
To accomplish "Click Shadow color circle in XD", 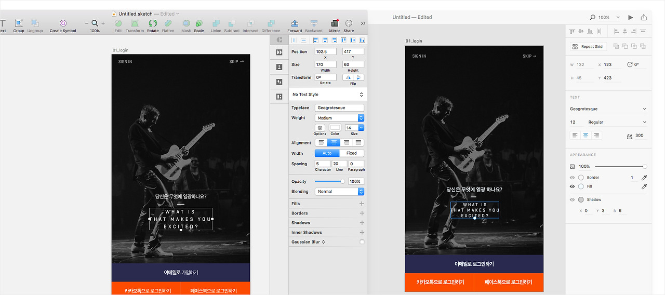I will click(x=581, y=199).
